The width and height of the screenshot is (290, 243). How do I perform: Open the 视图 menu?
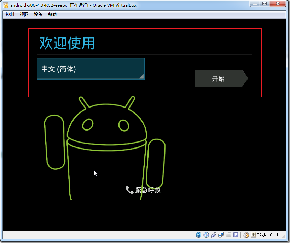pos(24,15)
